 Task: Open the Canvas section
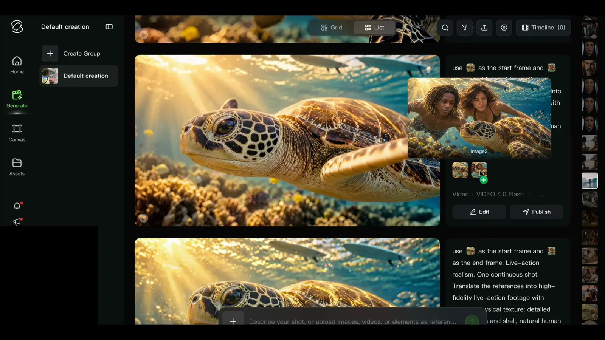point(17,133)
